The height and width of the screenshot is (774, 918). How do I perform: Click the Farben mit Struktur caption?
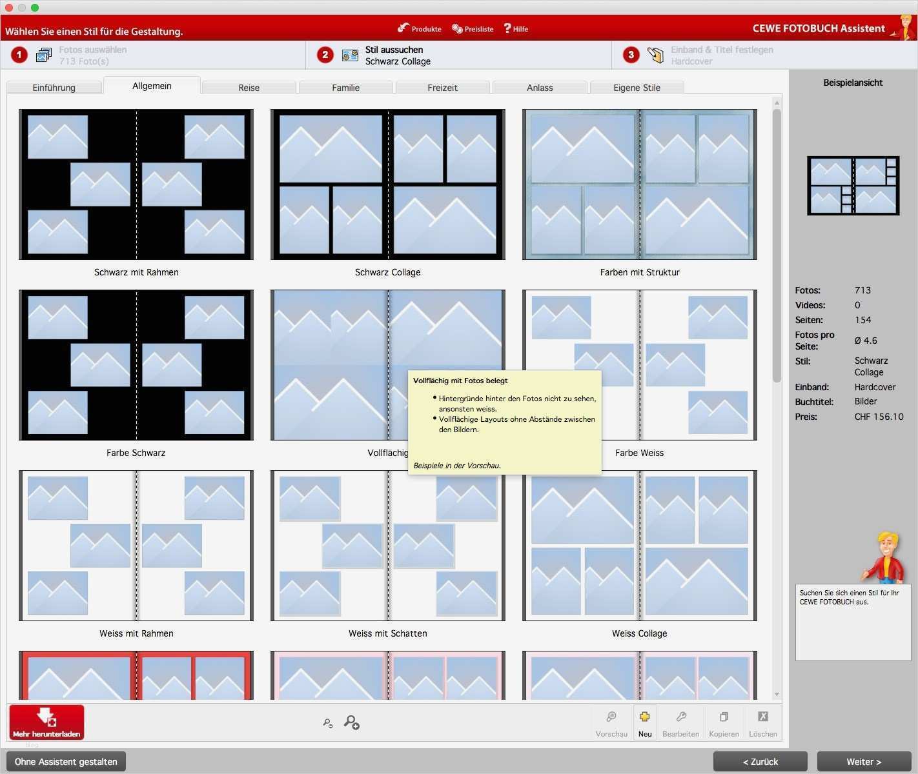click(x=640, y=272)
